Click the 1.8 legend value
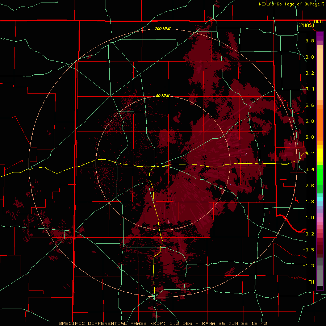This screenshot has height=326, width=326. pyautogui.click(x=310, y=202)
